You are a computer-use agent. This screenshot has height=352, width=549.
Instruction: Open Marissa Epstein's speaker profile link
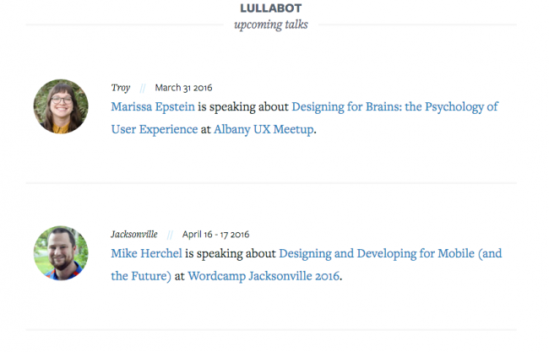click(x=153, y=107)
